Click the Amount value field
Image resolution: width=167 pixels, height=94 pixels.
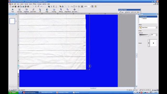click(x=153, y=35)
